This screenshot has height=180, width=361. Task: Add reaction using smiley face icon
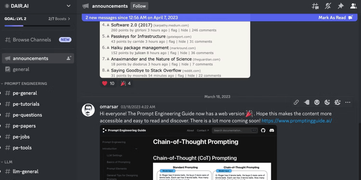tap(317, 102)
